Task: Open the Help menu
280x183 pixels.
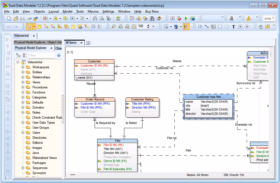Action: (138, 11)
